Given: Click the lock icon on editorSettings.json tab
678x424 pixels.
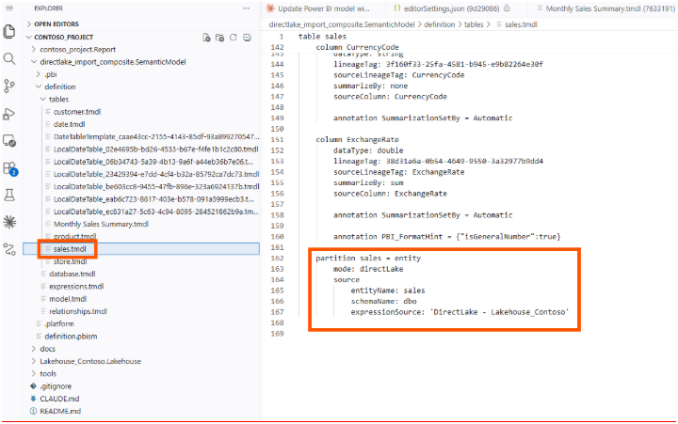Looking at the screenshot, I should pos(508,8).
